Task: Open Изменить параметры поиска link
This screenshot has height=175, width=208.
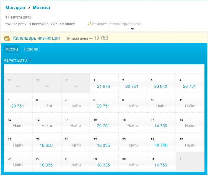Action: click(116, 24)
